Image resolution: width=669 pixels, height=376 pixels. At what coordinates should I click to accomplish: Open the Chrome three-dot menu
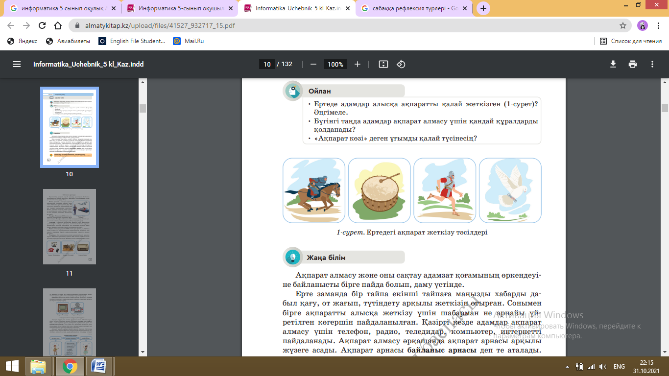[x=658, y=25]
